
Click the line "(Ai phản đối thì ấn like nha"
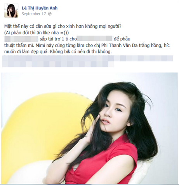[x=36, y=33]
